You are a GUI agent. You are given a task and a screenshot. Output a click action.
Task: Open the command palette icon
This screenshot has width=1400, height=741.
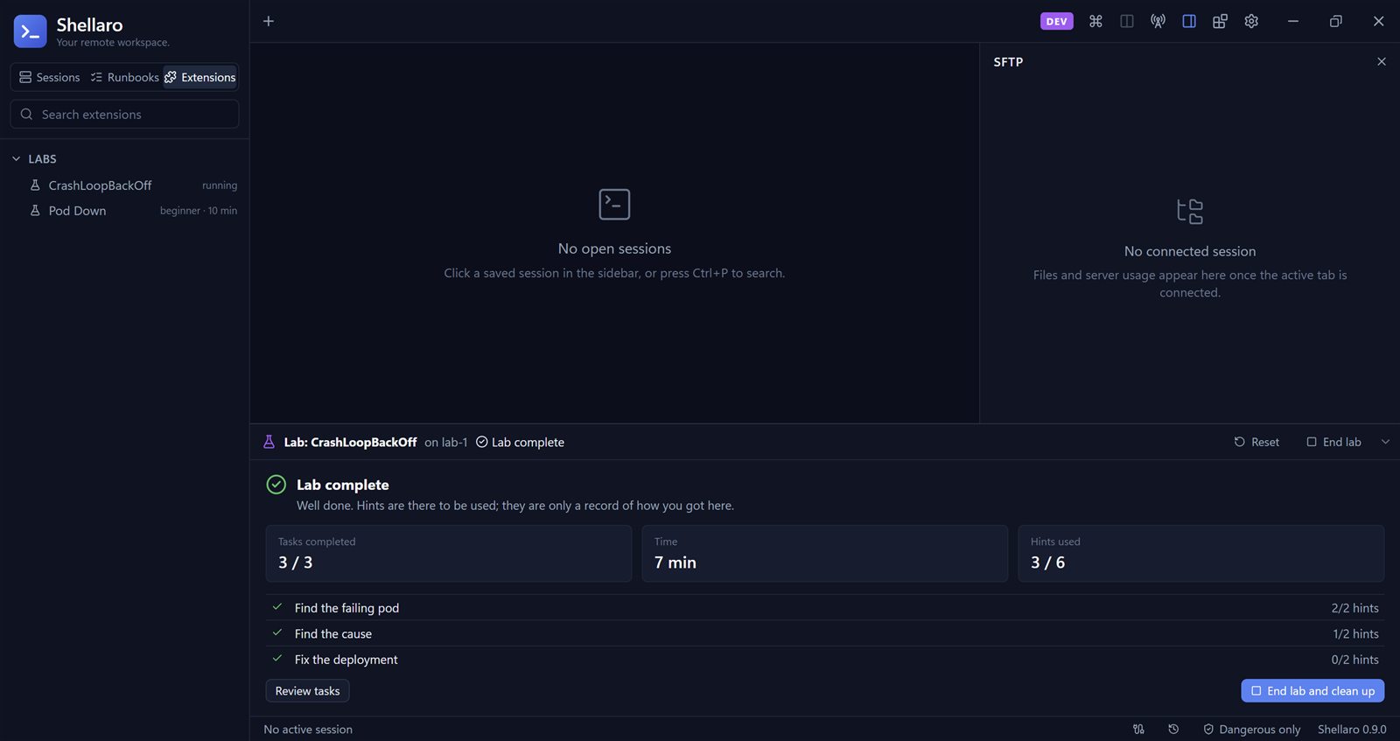(1095, 21)
